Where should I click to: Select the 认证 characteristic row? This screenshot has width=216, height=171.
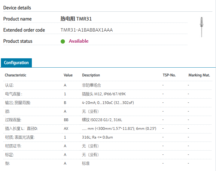[x=9, y=85]
